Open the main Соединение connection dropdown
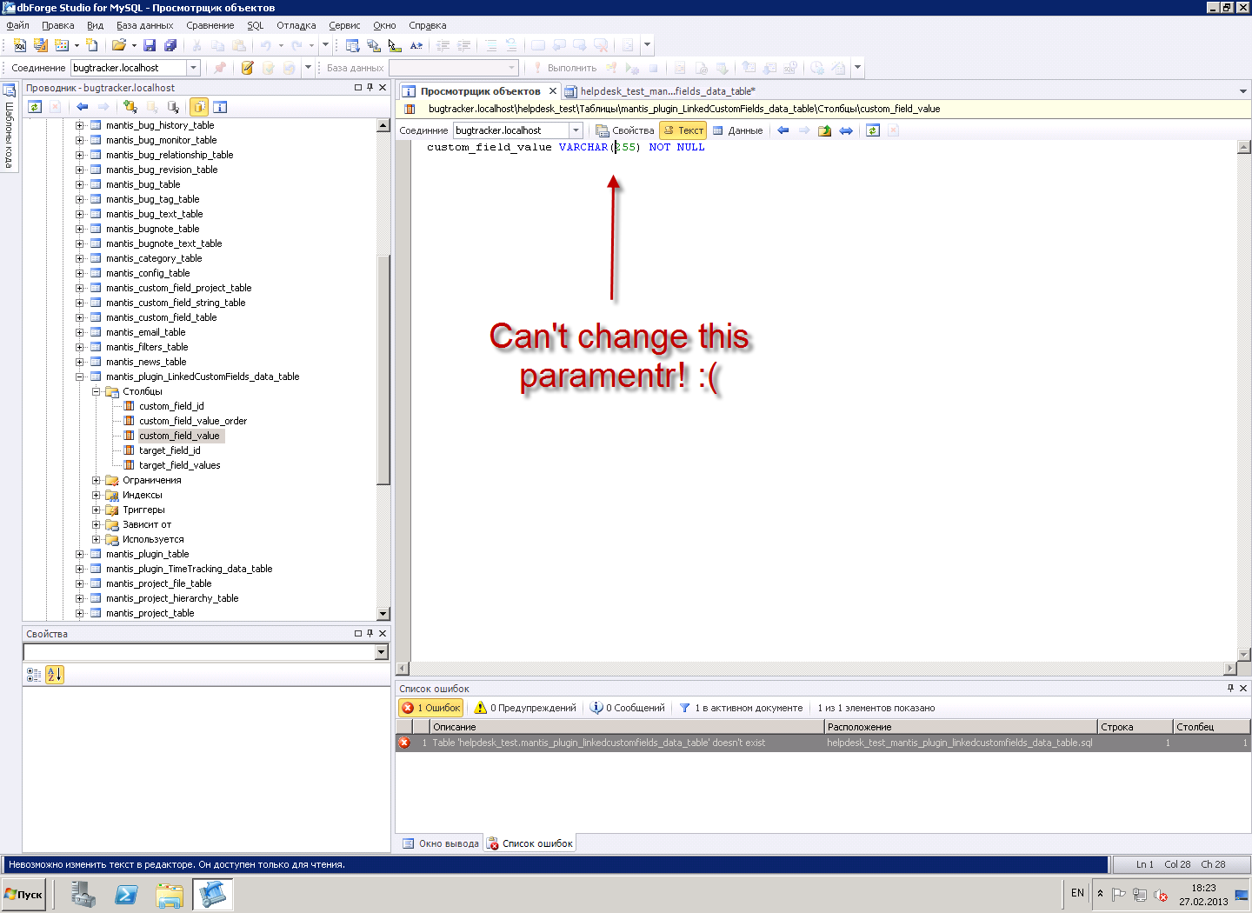The width and height of the screenshot is (1252, 913). [x=194, y=68]
